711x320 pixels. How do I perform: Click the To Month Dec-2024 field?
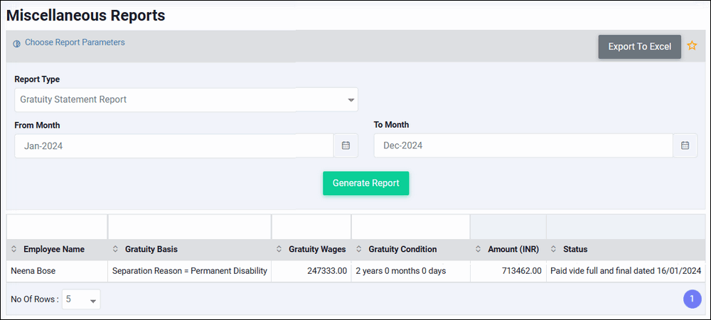(x=523, y=145)
